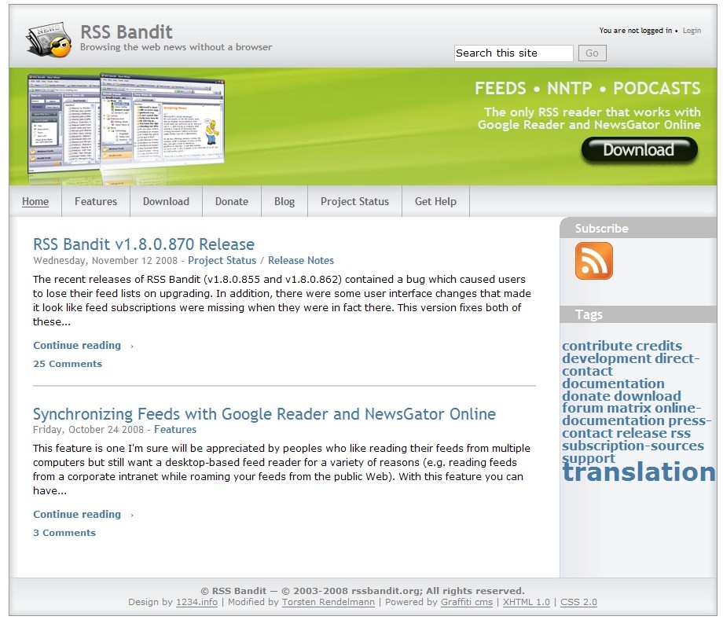This screenshot has height=620, width=723.
Task: Open the RSS Bandit v1.8.0.870 Release article
Action: tap(144, 244)
